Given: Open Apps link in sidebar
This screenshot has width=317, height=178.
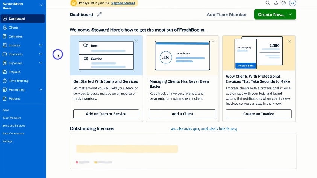Looking at the screenshot, I should [6, 110].
